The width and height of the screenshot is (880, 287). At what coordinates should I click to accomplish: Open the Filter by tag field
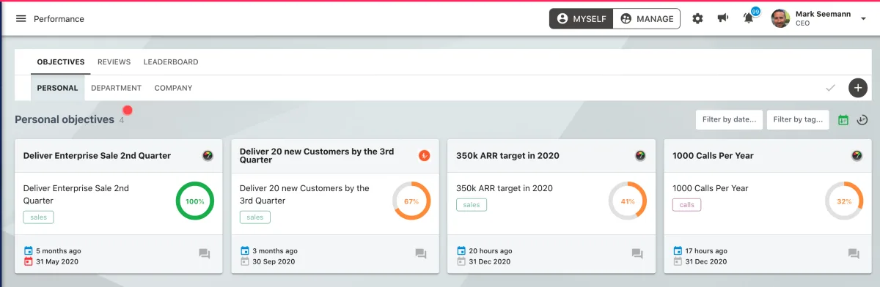tap(798, 119)
